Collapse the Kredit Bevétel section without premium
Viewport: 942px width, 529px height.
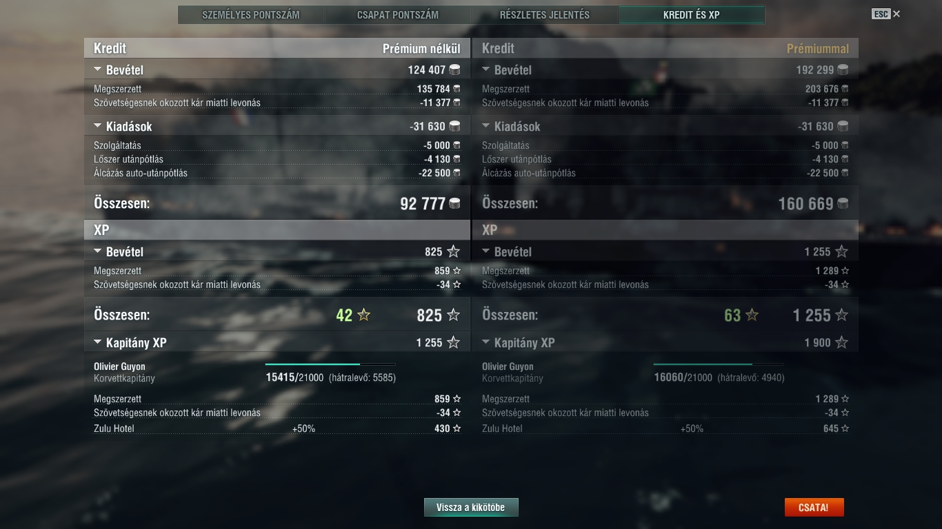[98, 70]
